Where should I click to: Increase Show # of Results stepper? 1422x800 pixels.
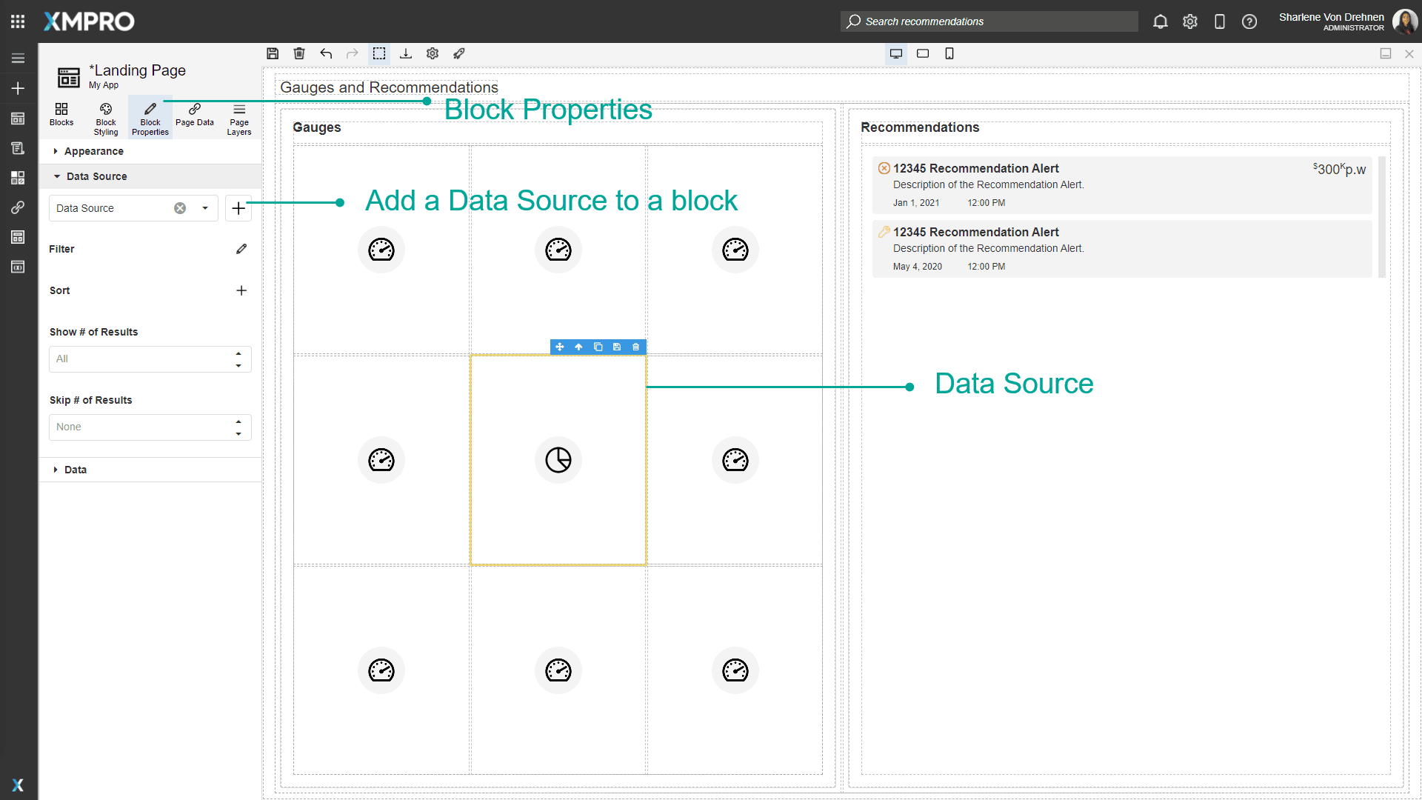pyautogui.click(x=238, y=353)
